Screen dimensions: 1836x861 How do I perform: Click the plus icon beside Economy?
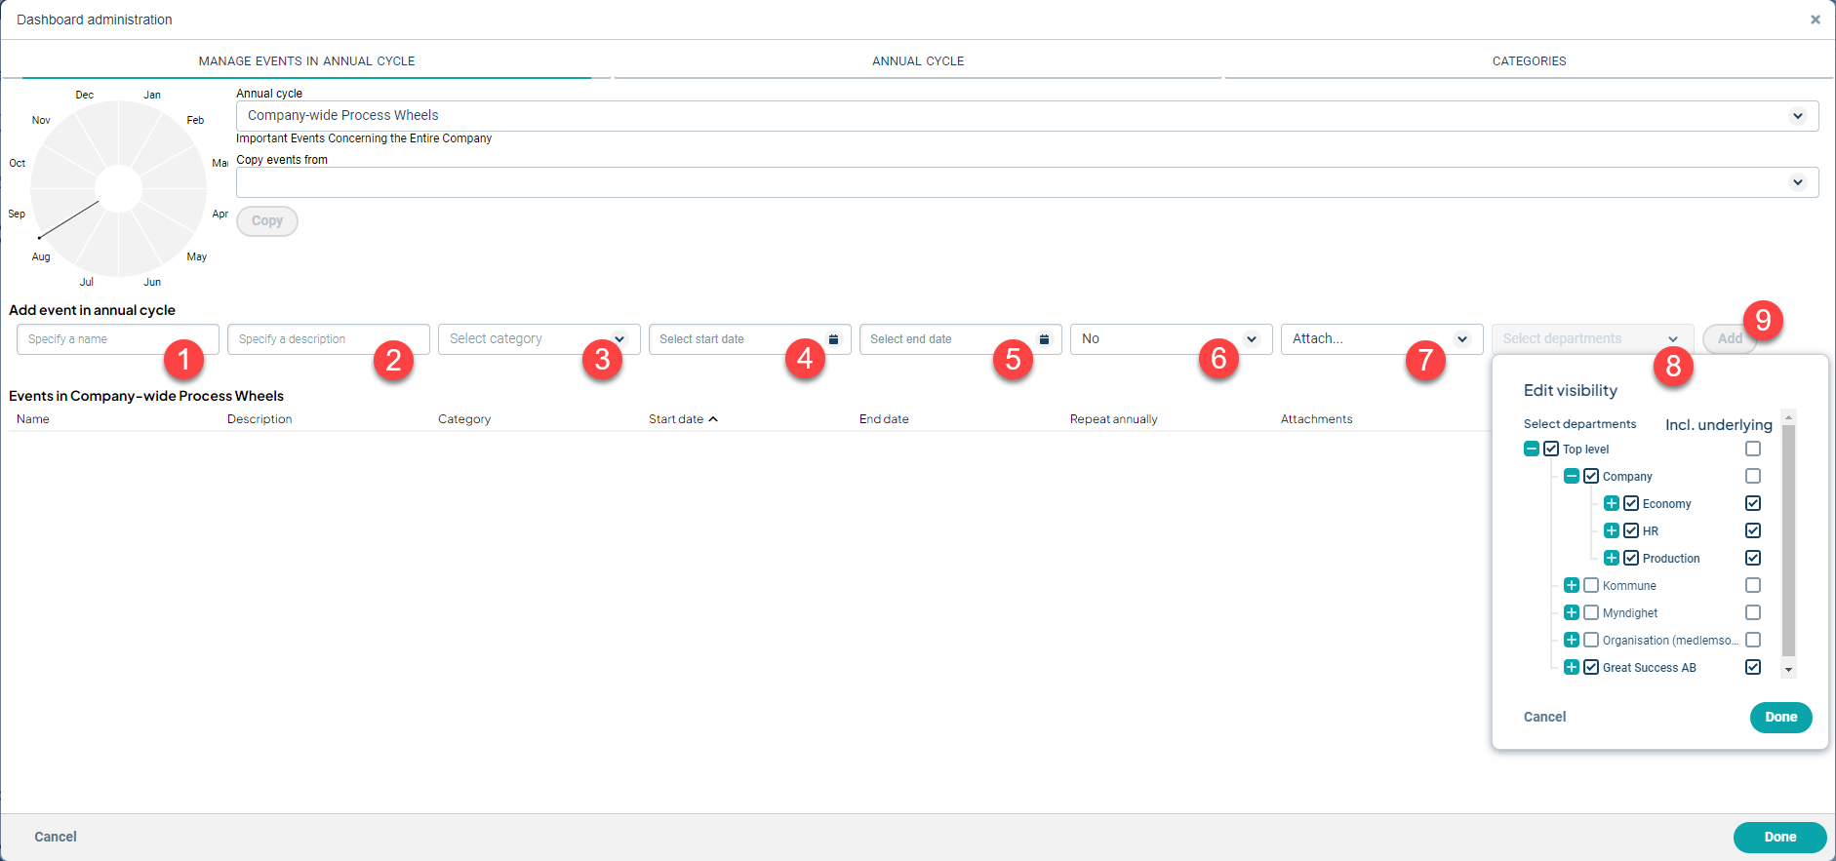pos(1611,504)
